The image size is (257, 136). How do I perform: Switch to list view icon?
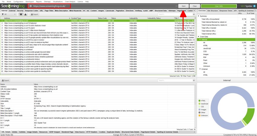point(21,14)
